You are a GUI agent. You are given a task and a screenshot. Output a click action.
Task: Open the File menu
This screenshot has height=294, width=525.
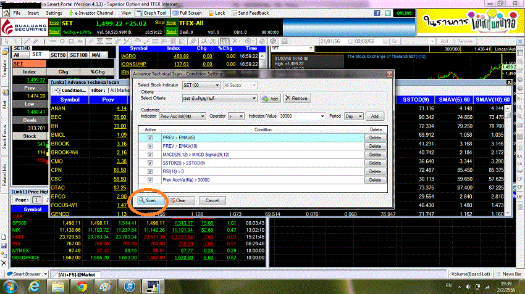click(17, 13)
